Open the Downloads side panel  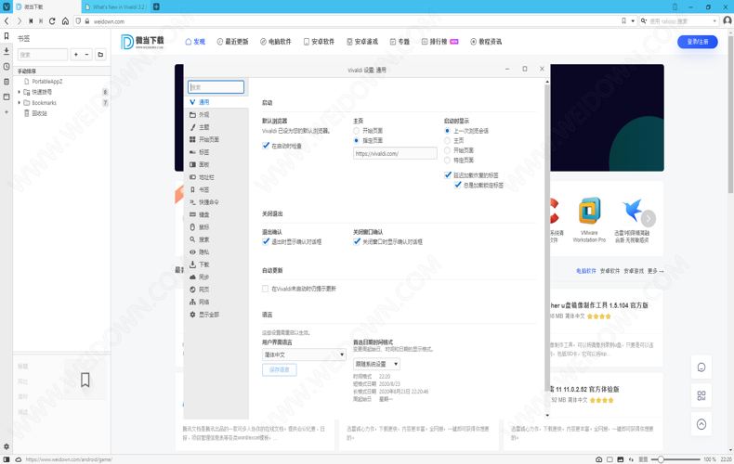pos(7,52)
